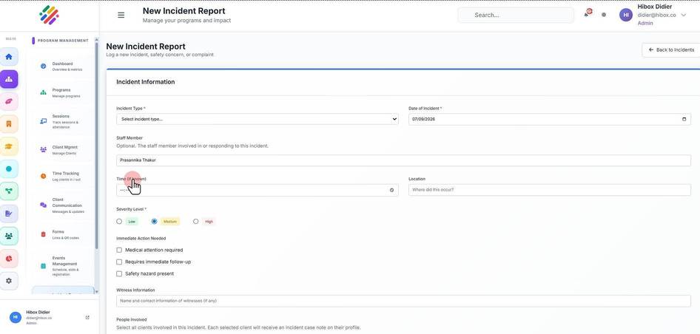
Task: Select Medium severity radio button
Action: coord(155,221)
